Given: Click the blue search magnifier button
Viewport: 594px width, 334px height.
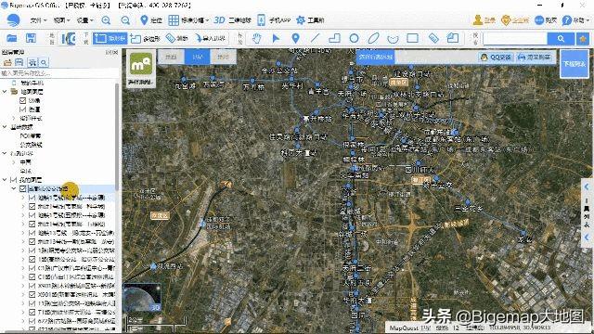Looking at the screenshot, I should [x=561, y=39].
